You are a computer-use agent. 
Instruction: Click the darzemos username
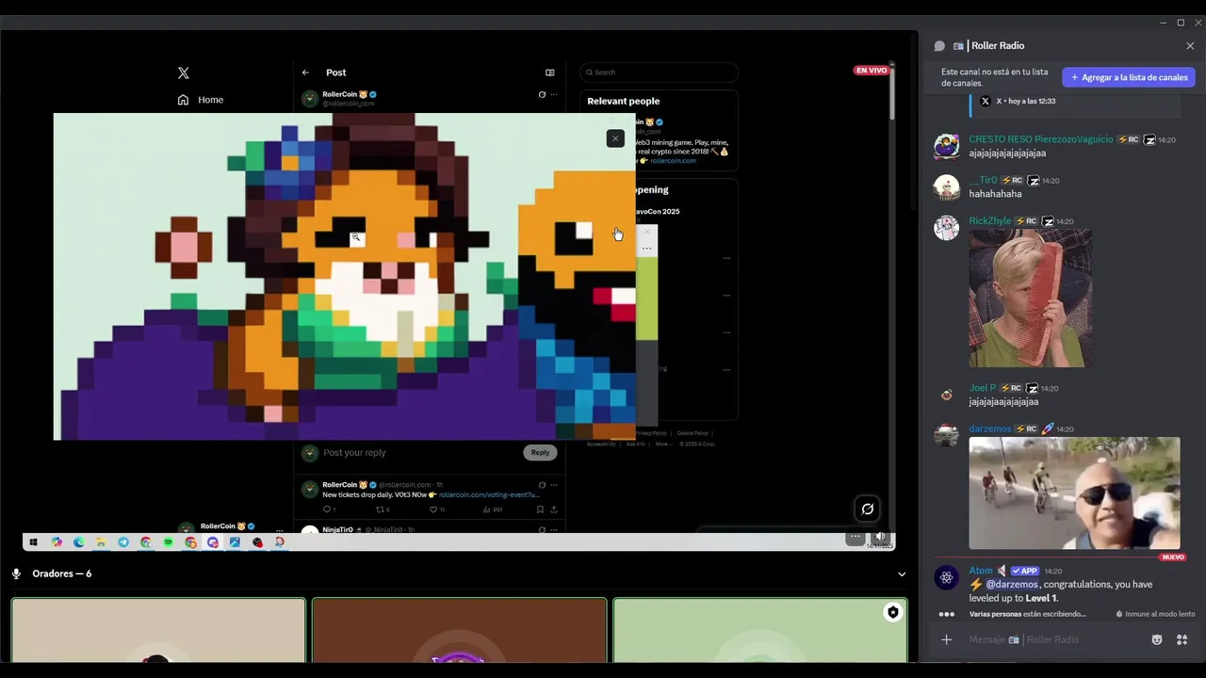990,428
